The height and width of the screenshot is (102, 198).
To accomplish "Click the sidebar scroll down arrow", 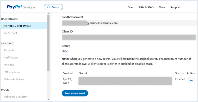I will 48,99.
